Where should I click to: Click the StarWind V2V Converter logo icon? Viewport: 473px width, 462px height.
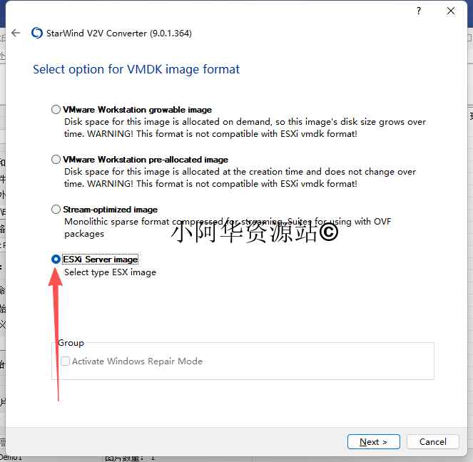click(37, 34)
